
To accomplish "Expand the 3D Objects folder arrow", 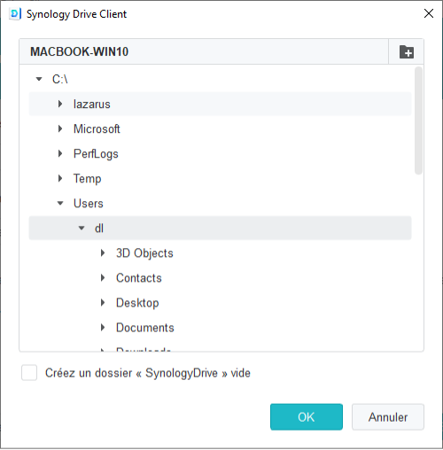I will tap(103, 252).
